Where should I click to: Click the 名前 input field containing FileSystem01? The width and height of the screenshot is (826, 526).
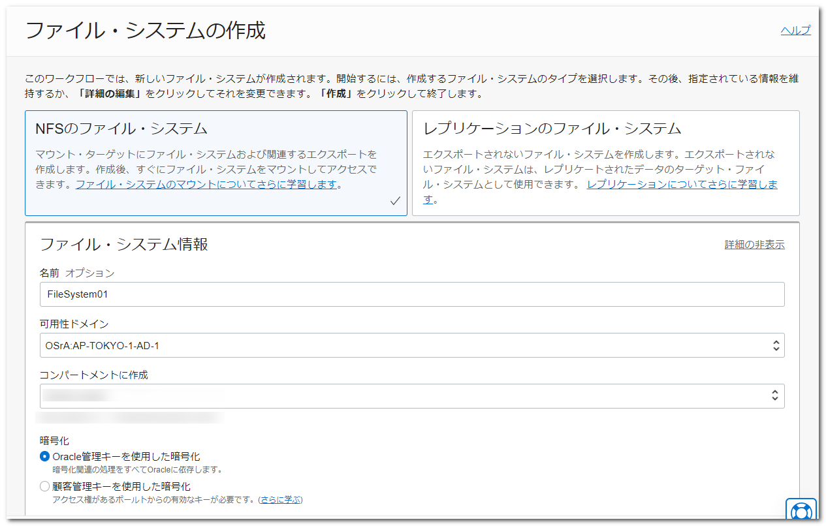point(412,294)
